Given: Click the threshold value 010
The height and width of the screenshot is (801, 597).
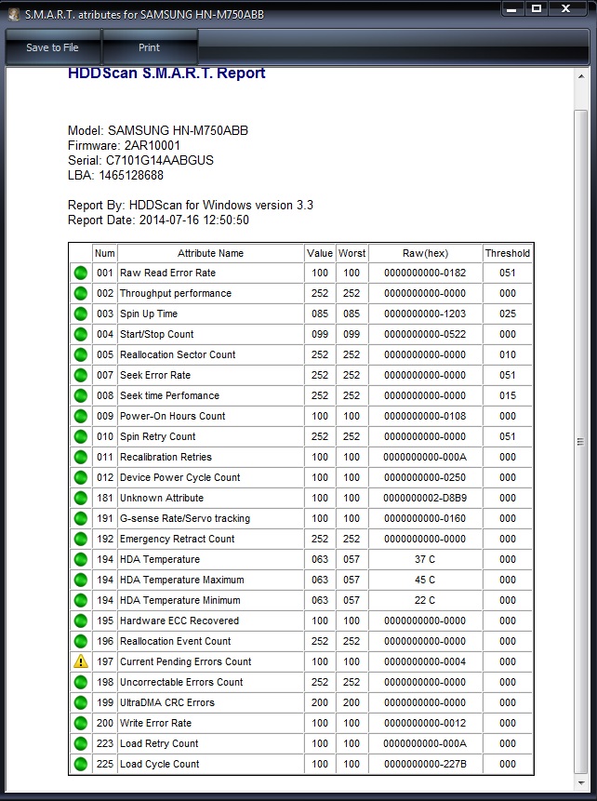Looking at the screenshot, I should (x=508, y=354).
